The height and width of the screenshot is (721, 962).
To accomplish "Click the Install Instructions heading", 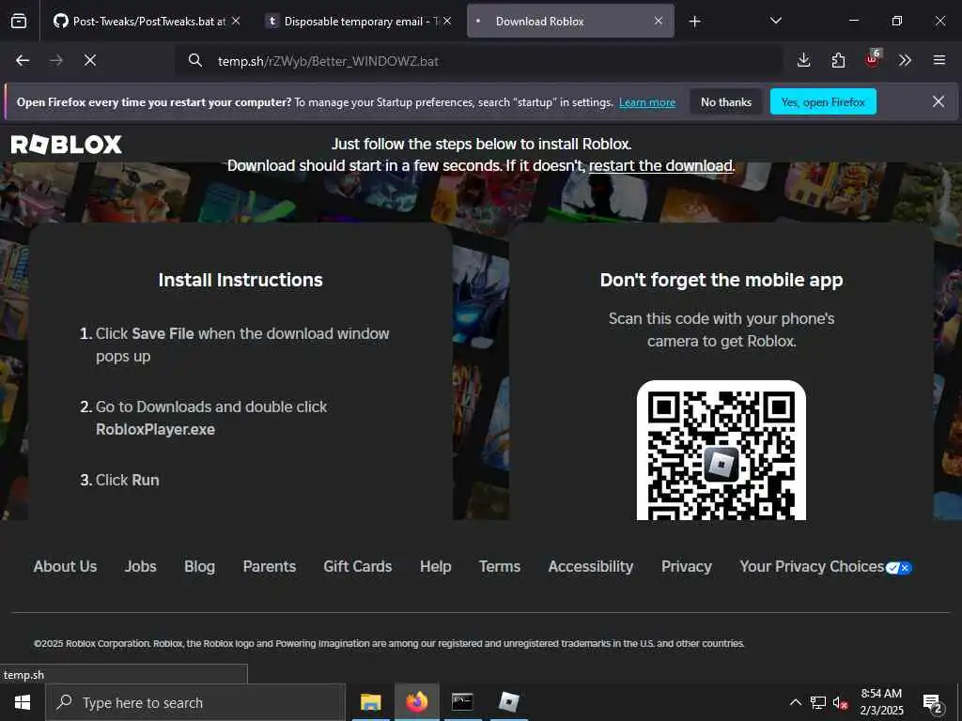I will pyautogui.click(x=240, y=280).
